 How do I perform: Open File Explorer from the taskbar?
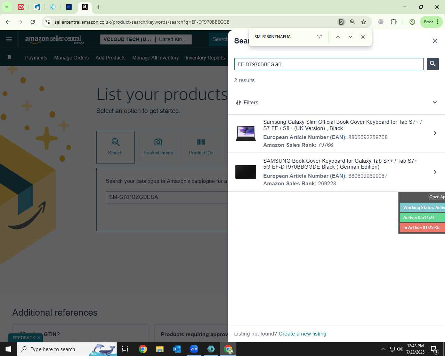click(x=160, y=349)
